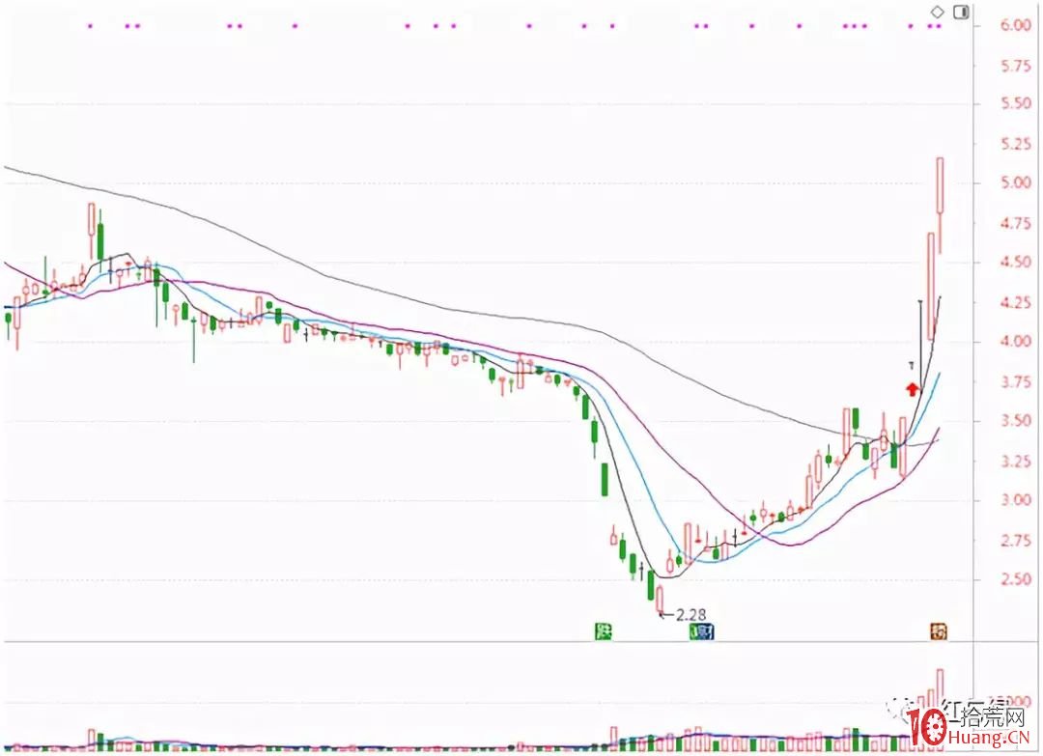Click the 3.00 price axis label

click(x=1016, y=500)
